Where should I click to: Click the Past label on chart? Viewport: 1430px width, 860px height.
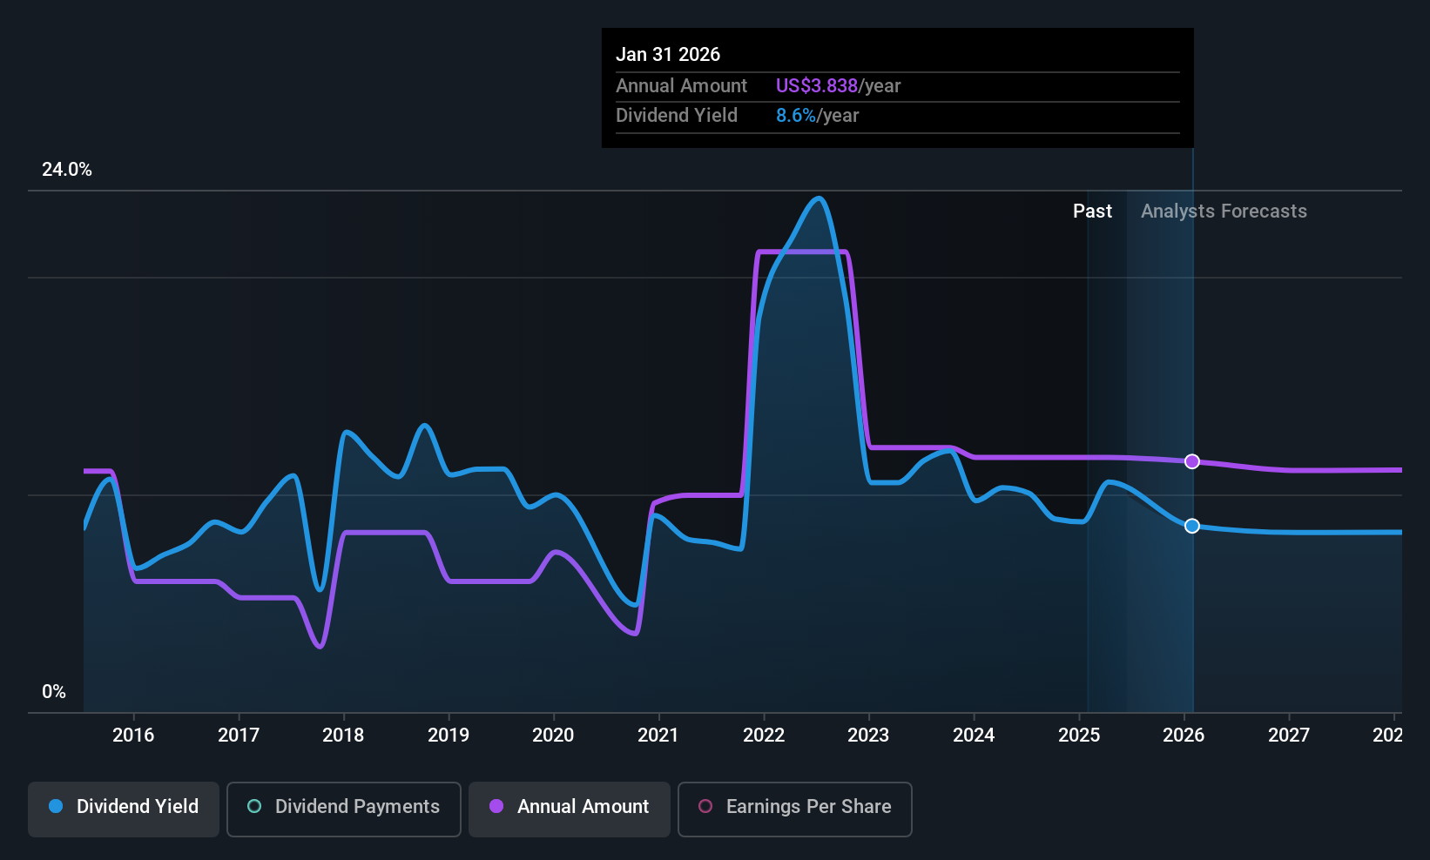click(x=1092, y=212)
